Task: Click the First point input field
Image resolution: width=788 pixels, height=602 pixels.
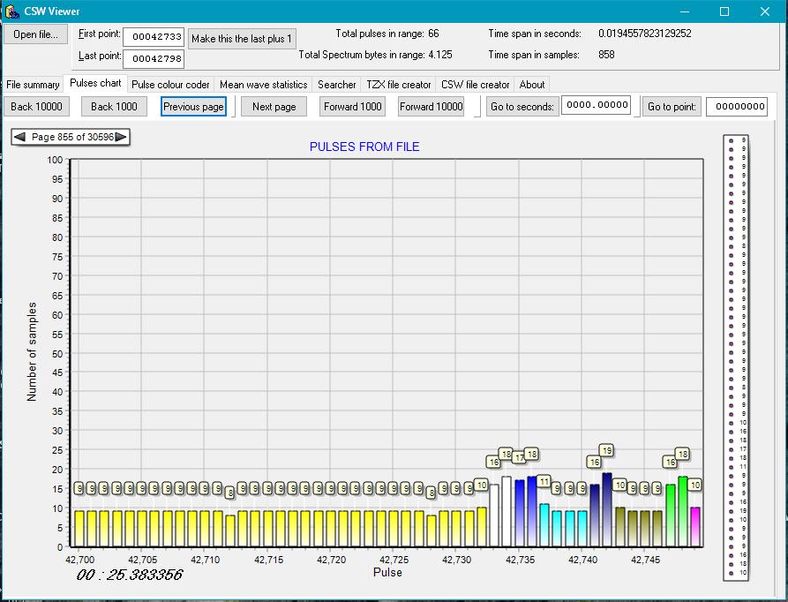Action: 153,37
